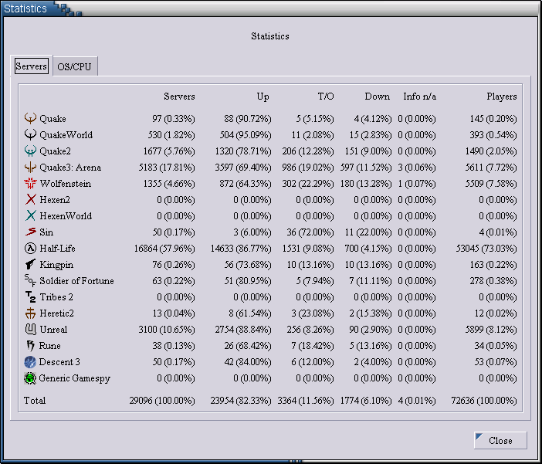
Task: Click Sin T/O value 36 (72.00%)
Action: pyautogui.click(x=310, y=232)
